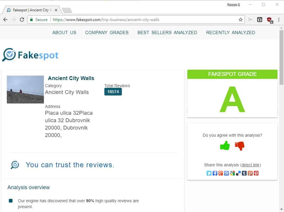Go back with the browser back arrow
This screenshot has width=284, height=212.
pyautogui.click(x=5, y=20)
